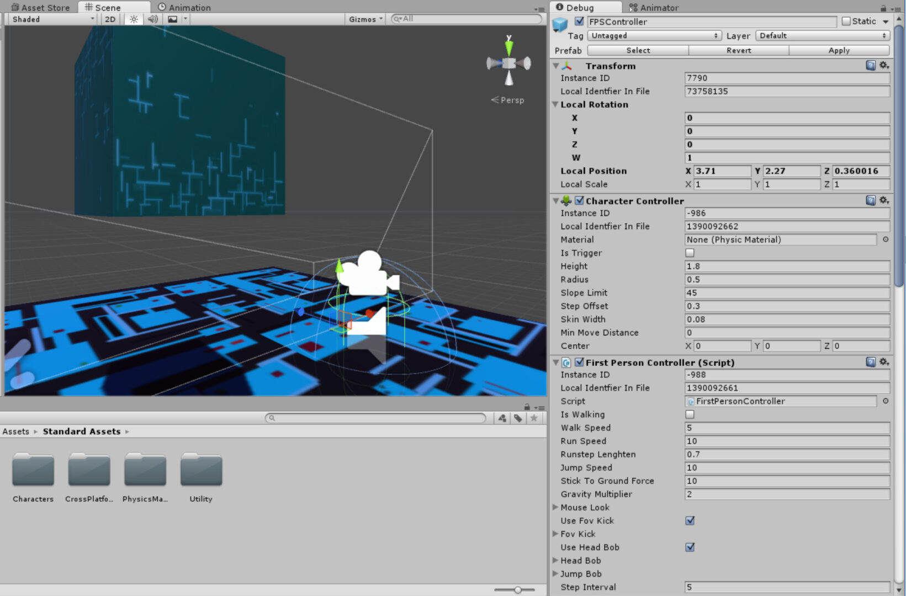Check the Is Walking checkbox
The height and width of the screenshot is (596, 906).
[x=689, y=414]
